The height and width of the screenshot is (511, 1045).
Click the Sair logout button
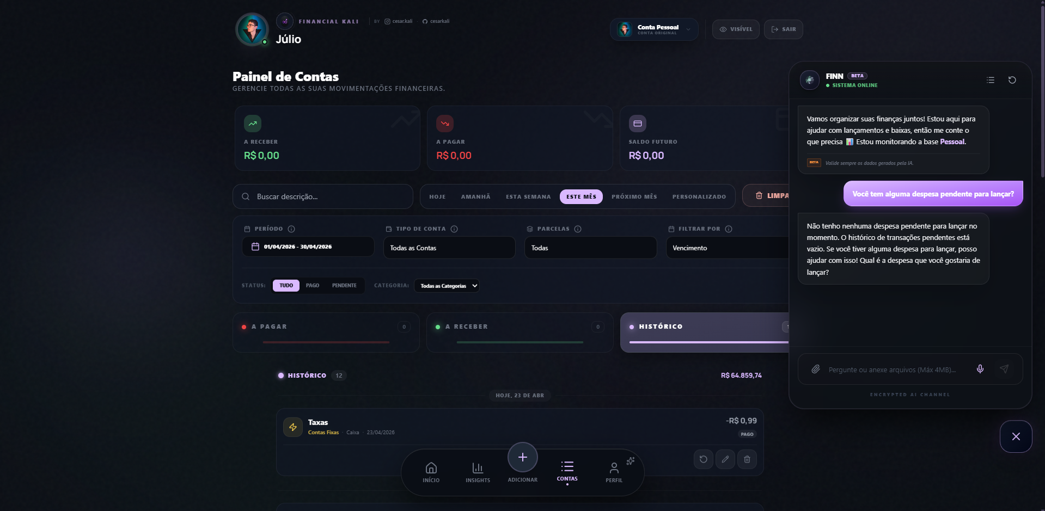tap(783, 29)
